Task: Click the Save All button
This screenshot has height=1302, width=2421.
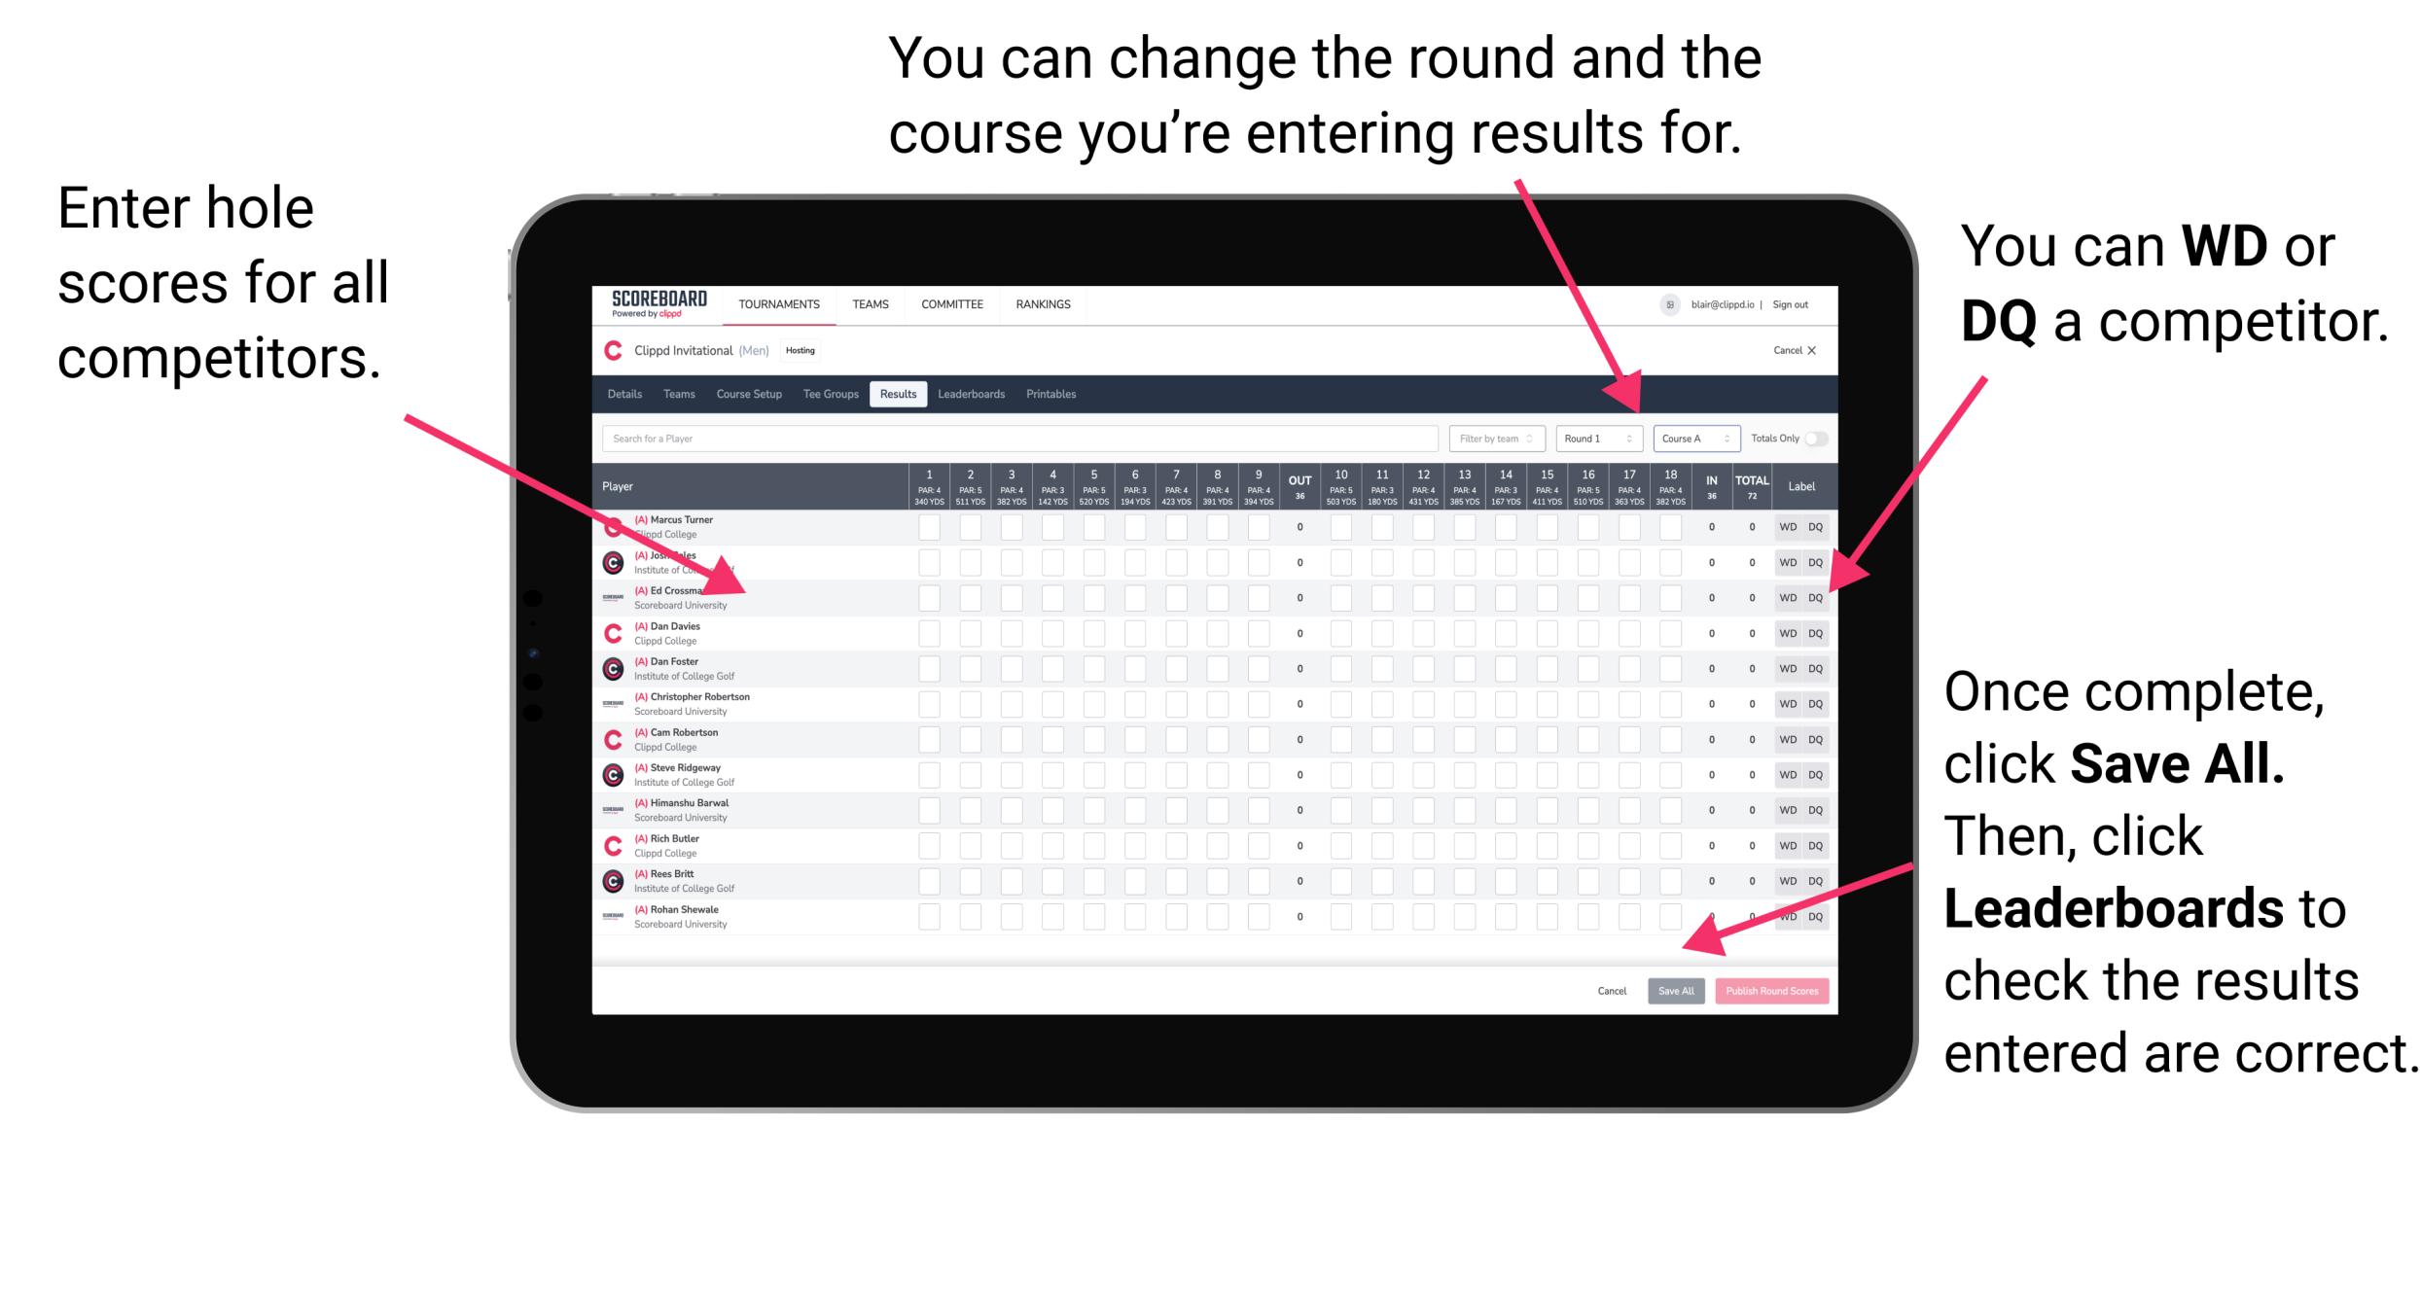Action: (1676, 989)
